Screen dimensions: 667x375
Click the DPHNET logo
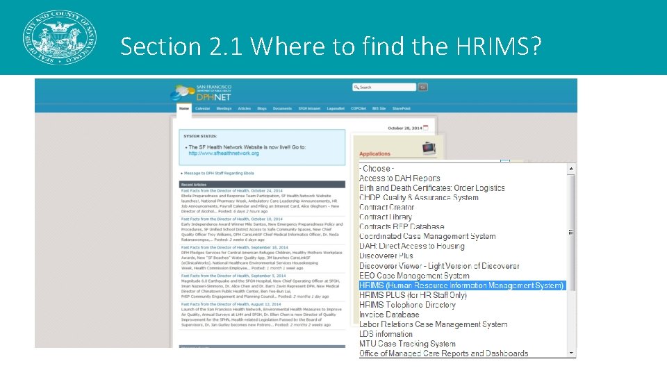[x=201, y=92]
